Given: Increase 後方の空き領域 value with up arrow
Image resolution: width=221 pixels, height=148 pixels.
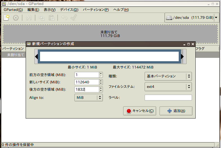Looking at the screenshot, I should coord(101,88).
